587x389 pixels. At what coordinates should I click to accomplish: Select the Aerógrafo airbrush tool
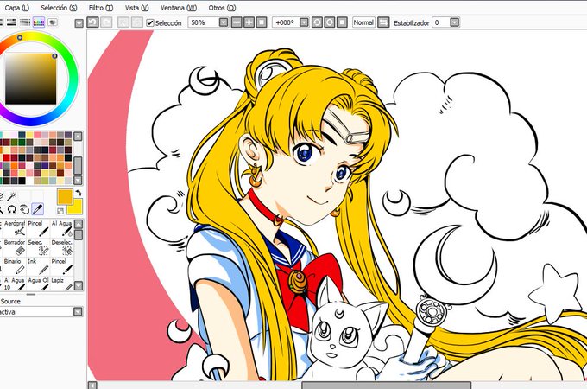[14, 228]
